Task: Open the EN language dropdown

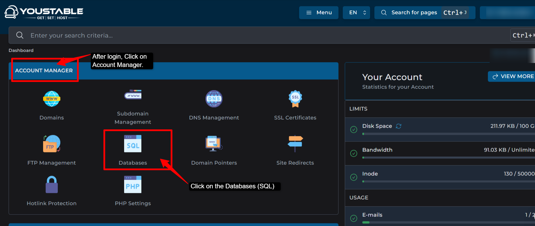Action: tap(356, 13)
